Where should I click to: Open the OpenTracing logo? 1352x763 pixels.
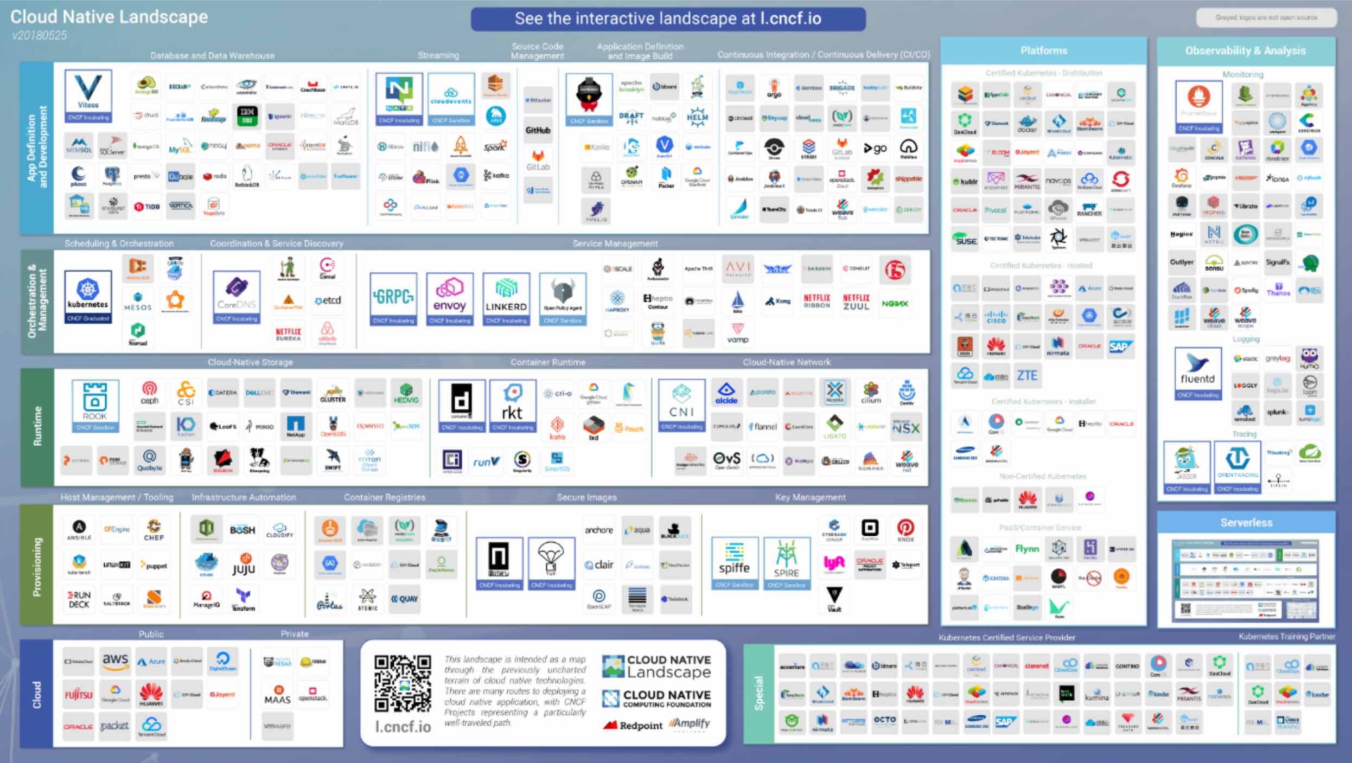point(1238,467)
